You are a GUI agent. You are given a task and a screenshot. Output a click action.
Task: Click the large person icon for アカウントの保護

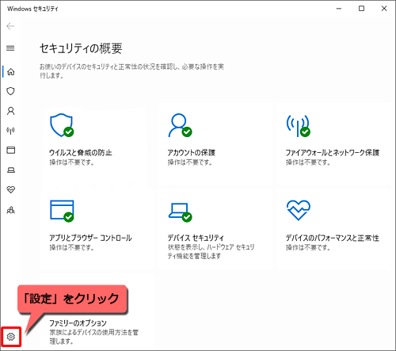point(180,125)
